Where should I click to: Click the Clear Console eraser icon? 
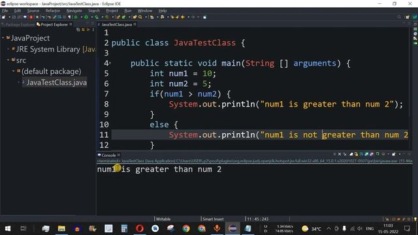[x=351, y=154]
